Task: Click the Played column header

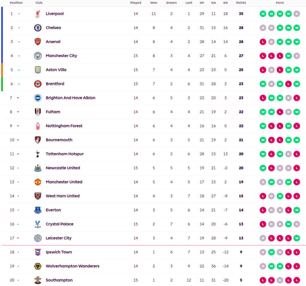Action: click(136, 3)
